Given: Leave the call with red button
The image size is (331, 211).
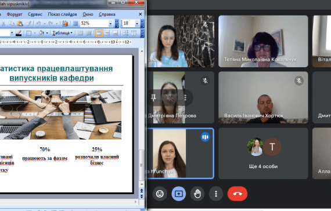Looking at the screenshot, I should 238,194.
